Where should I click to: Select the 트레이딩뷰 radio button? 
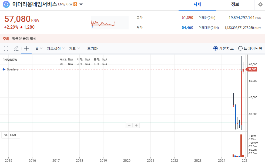point(240,49)
